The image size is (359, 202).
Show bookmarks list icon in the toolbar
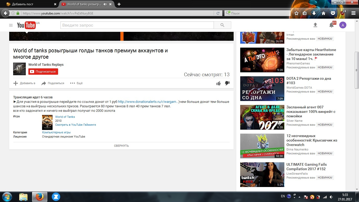pyautogui.click(x=305, y=13)
